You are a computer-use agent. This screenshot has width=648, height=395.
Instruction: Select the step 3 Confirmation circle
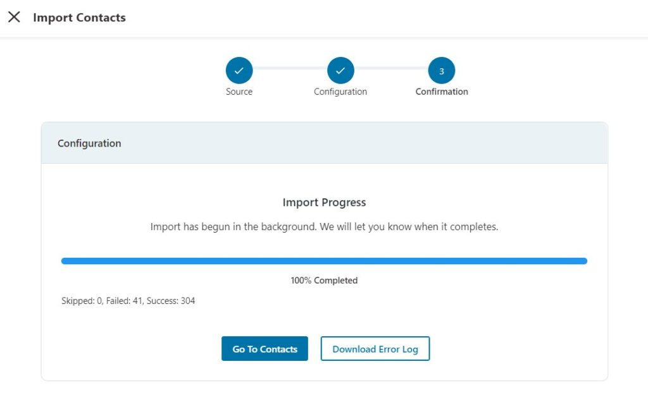(x=441, y=71)
